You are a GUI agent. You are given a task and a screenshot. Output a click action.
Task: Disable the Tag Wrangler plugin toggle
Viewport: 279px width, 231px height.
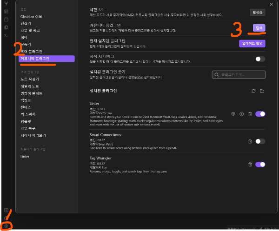point(260,165)
